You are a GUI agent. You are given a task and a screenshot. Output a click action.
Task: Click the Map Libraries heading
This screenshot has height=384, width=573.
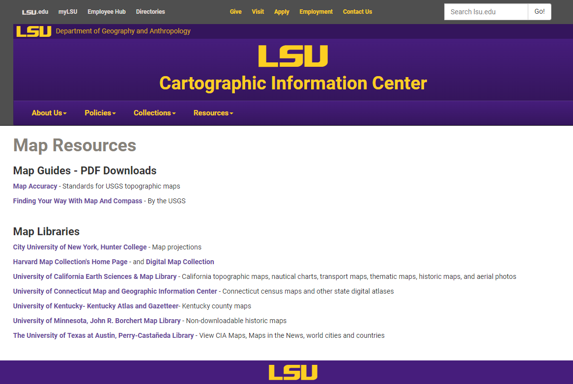coord(46,231)
